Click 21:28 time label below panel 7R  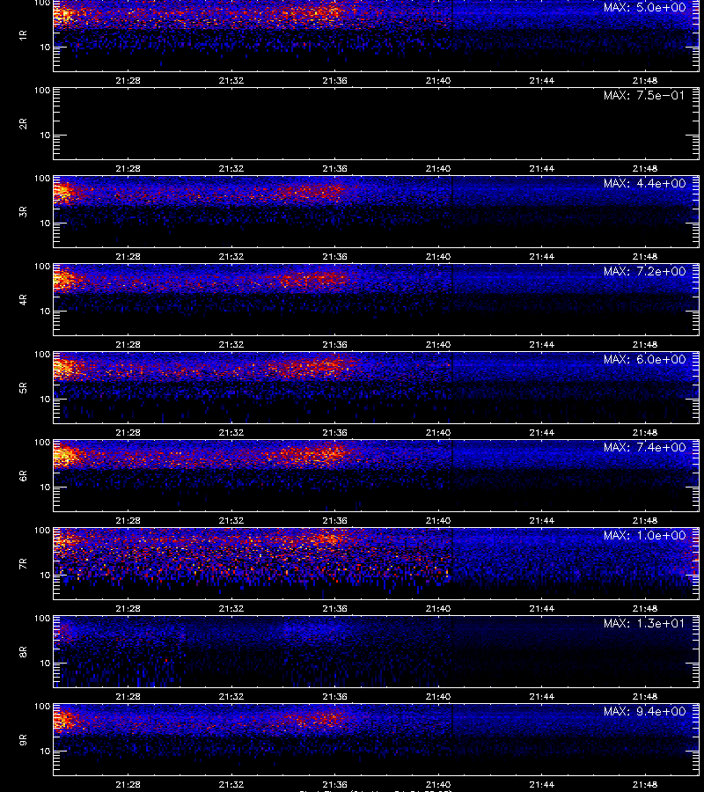(128, 609)
